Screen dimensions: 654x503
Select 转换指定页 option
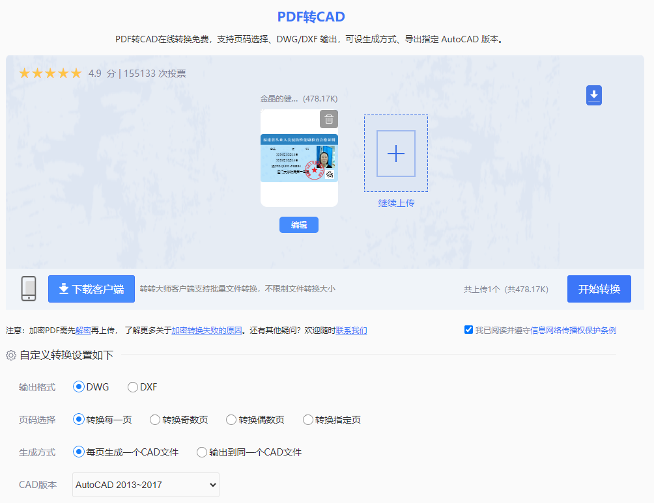tap(307, 420)
